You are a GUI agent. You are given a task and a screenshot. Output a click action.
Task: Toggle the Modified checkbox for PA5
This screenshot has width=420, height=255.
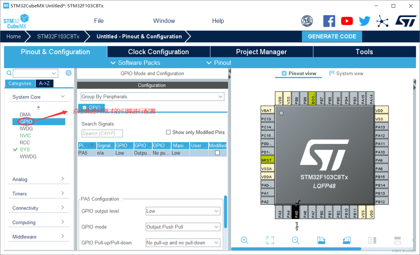217,153
